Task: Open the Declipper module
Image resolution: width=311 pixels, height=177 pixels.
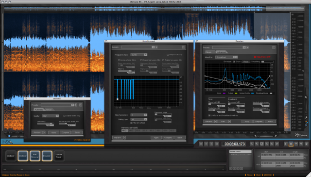Action: (x=11, y=156)
